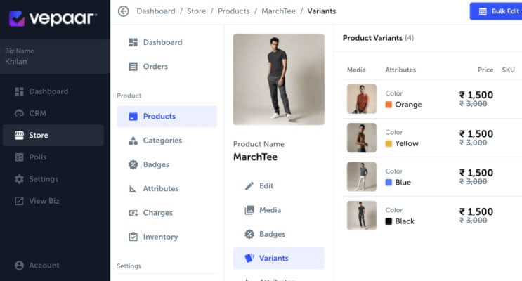Viewport: 522px width, 281px height.
Task: Click the Orange color swatch
Action: 389,105
